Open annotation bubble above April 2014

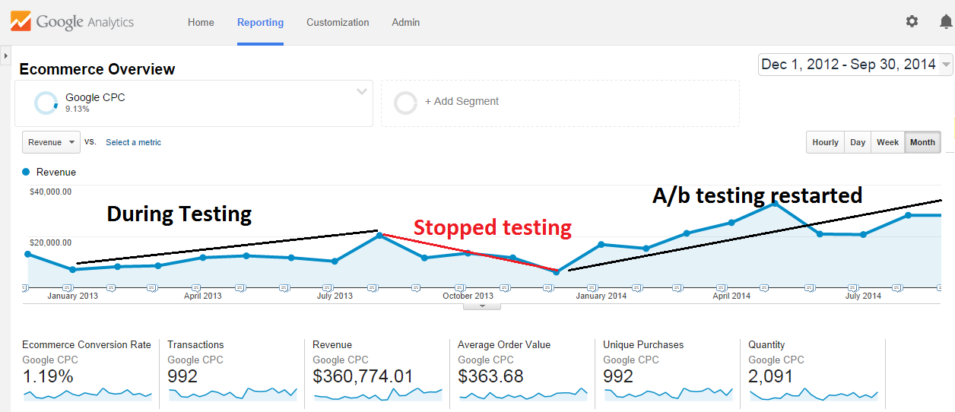pos(722,288)
